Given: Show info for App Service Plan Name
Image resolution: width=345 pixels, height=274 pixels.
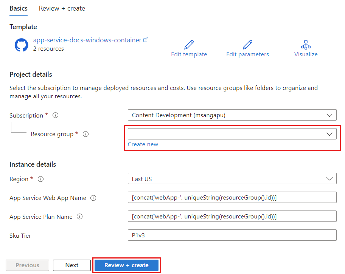Looking at the screenshot, I should [x=80, y=217].
